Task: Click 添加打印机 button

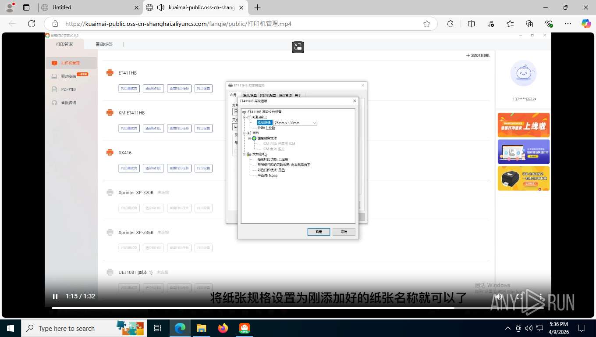Action: tap(478, 56)
